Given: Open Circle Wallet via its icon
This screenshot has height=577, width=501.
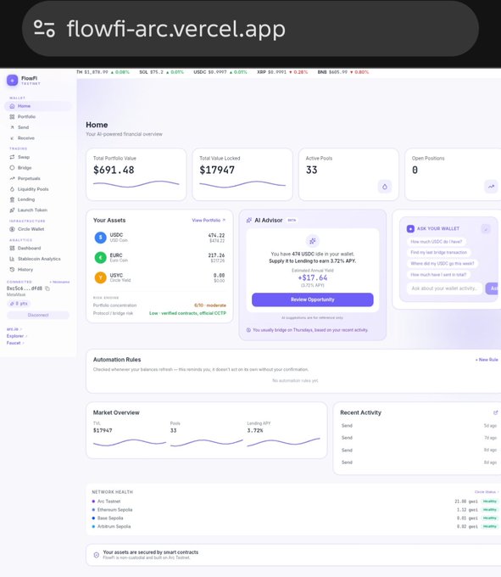Looking at the screenshot, I should [12, 229].
